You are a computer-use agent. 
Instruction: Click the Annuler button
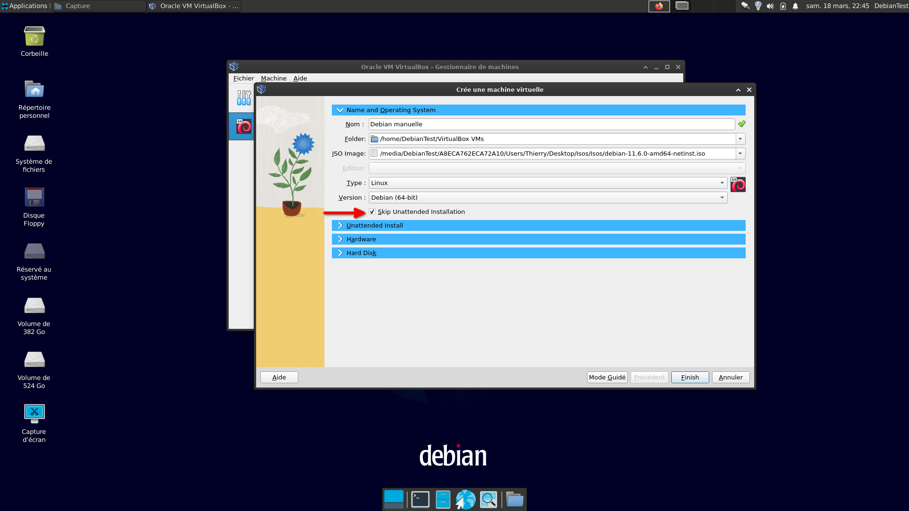tap(731, 378)
